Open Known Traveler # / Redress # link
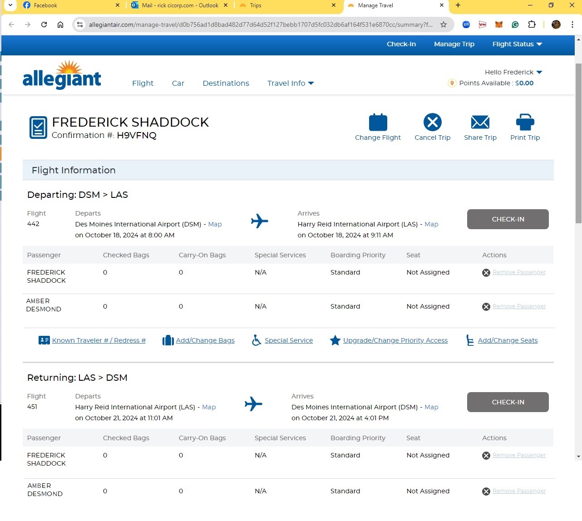Image resolution: width=582 pixels, height=521 pixels. click(99, 340)
